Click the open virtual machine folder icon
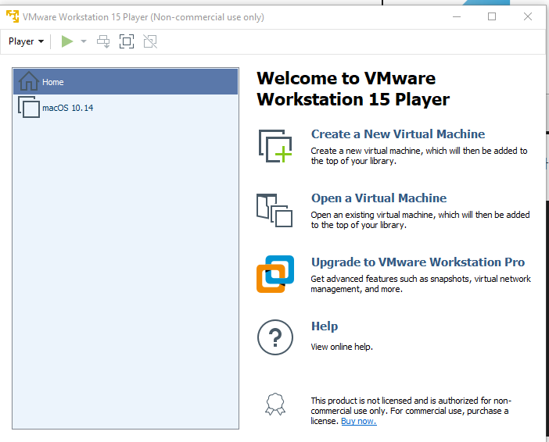The width and height of the screenshot is (549, 442). 274,211
